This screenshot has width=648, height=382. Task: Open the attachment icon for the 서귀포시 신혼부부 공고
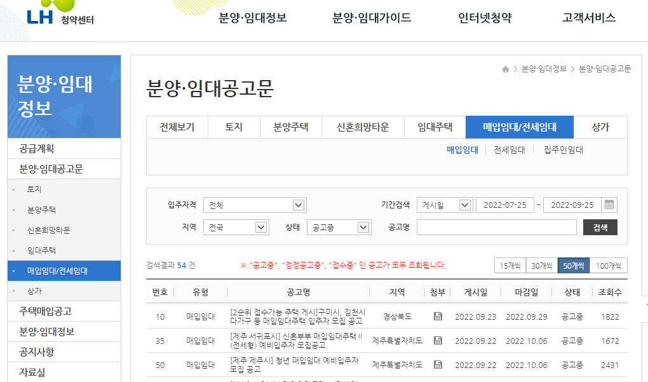(438, 341)
